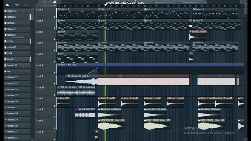
Task: Mute Track 11 with its green LED
Action: tap(55, 106)
